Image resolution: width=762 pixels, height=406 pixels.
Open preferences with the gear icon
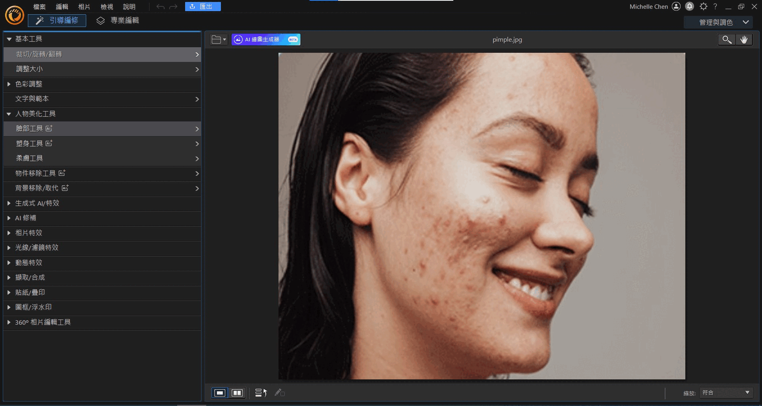coord(703,6)
